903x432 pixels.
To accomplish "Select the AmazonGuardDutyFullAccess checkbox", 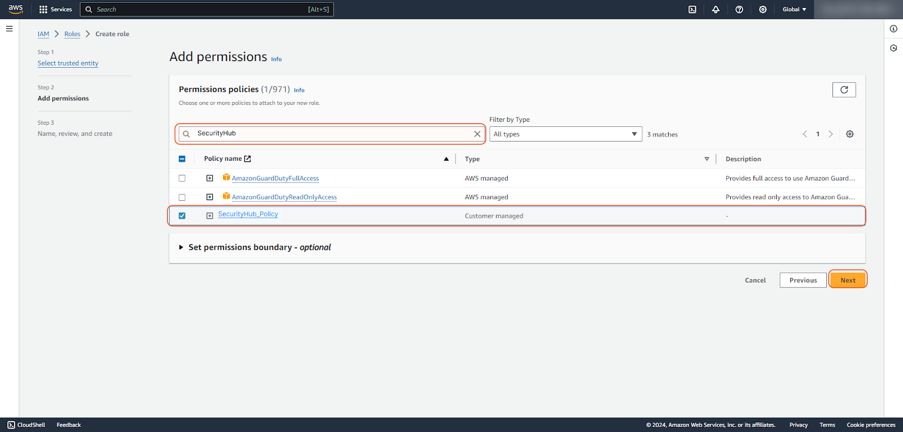I will [182, 178].
